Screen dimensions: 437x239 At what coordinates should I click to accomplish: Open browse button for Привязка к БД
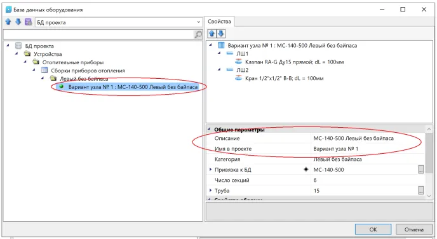coord(421,169)
